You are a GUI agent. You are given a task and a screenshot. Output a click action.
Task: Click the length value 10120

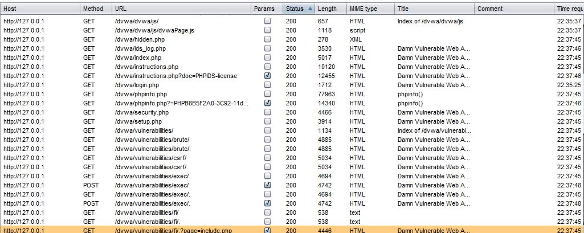pyautogui.click(x=326, y=67)
